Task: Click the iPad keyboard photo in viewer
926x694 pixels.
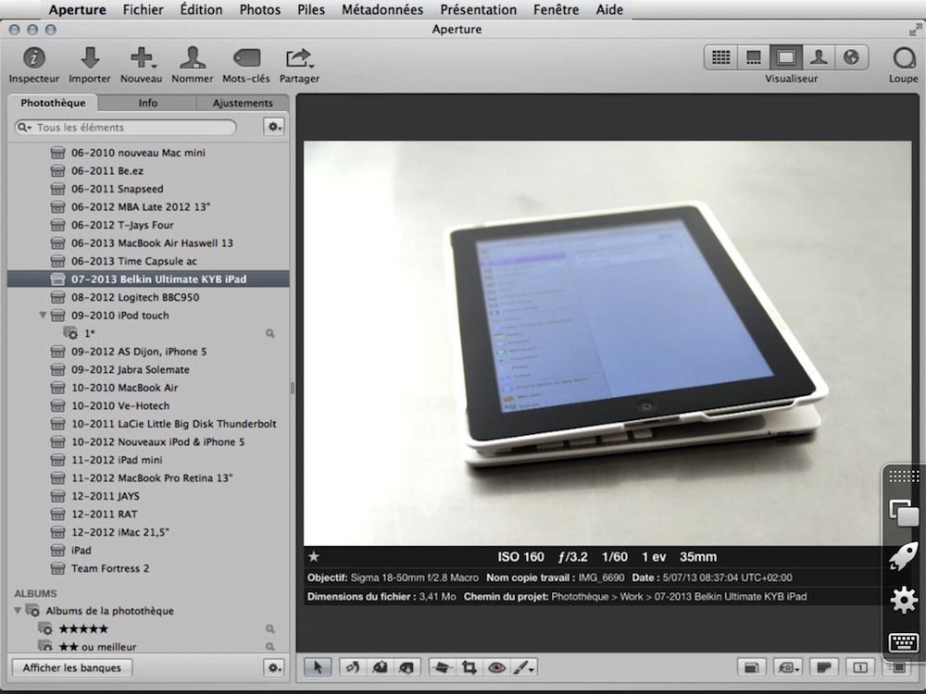Action: click(607, 343)
